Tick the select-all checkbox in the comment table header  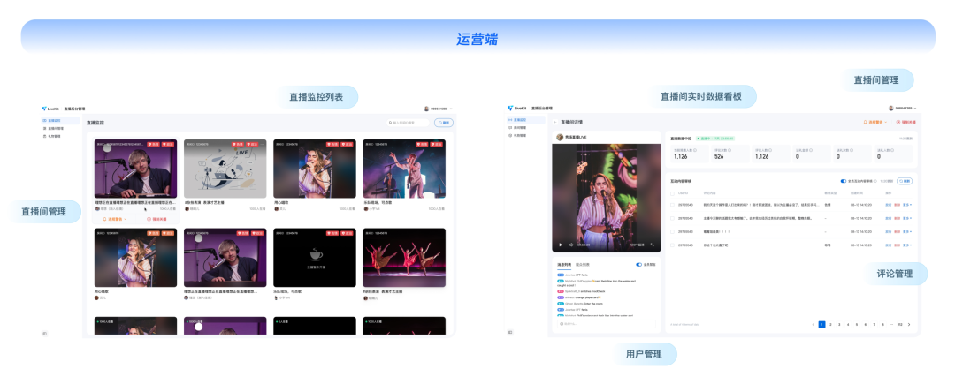point(672,193)
